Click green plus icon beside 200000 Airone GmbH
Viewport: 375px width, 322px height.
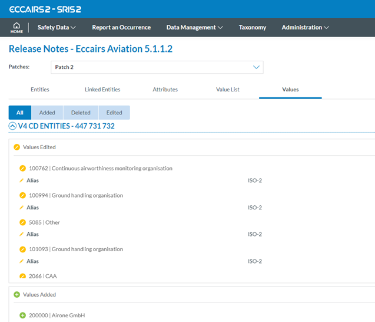tap(23, 316)
